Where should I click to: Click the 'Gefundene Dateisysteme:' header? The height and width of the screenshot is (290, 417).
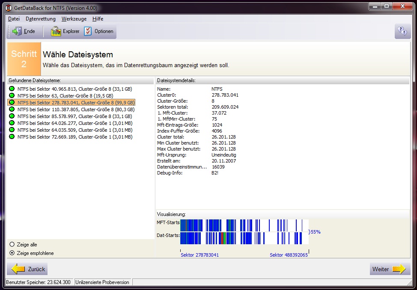[35, 80]
